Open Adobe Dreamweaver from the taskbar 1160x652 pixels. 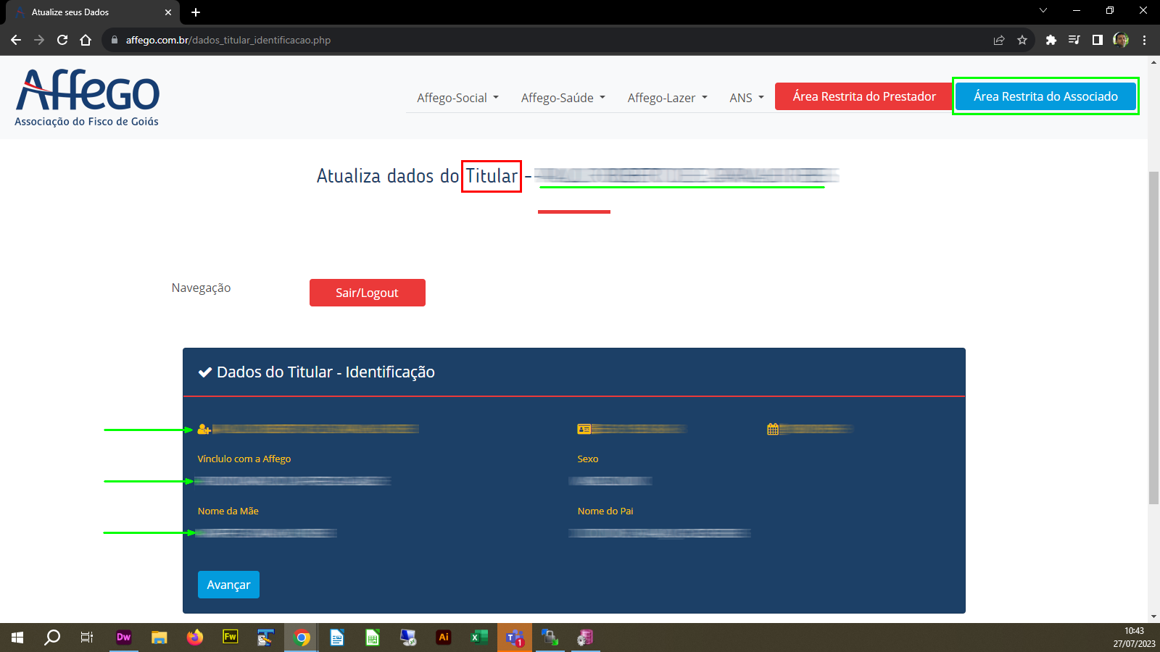click(x=124, y=638)
